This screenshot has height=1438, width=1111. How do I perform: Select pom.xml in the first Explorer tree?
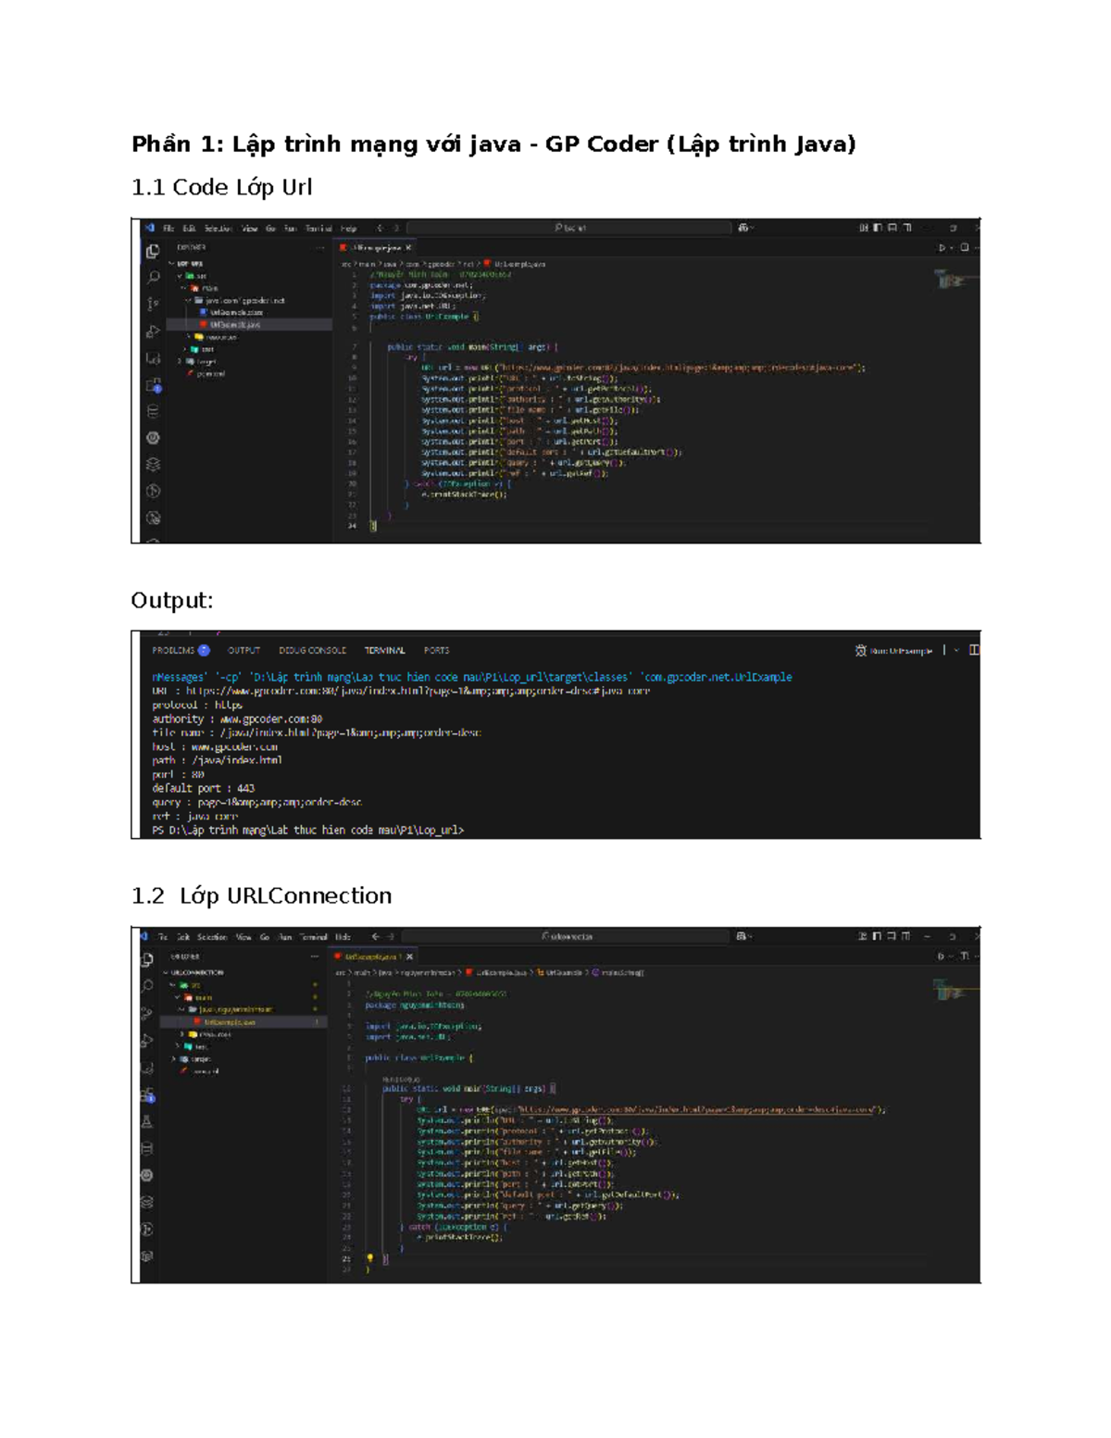pyautogui.click(x=209, y=374)
